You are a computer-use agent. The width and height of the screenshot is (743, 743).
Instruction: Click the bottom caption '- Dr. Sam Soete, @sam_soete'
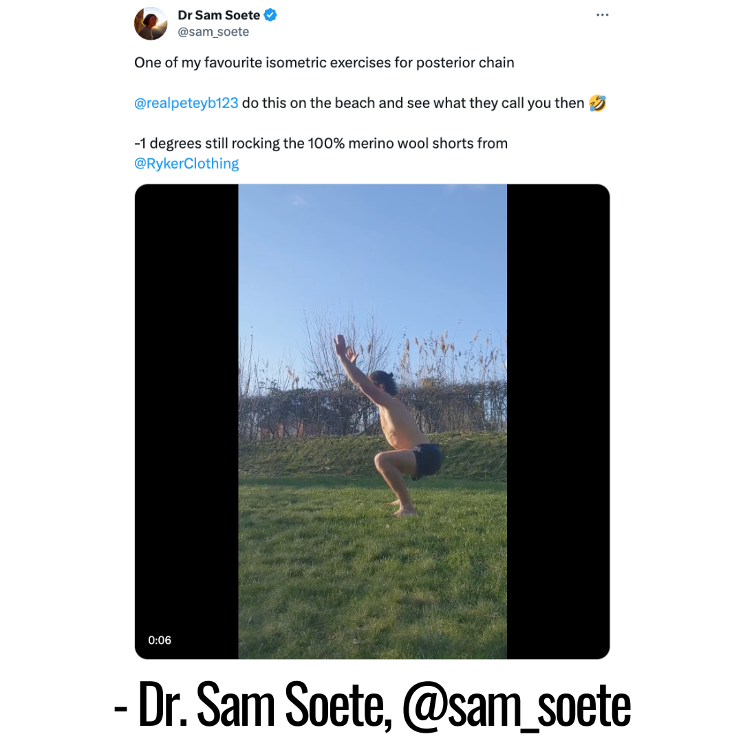pos(372,704)
